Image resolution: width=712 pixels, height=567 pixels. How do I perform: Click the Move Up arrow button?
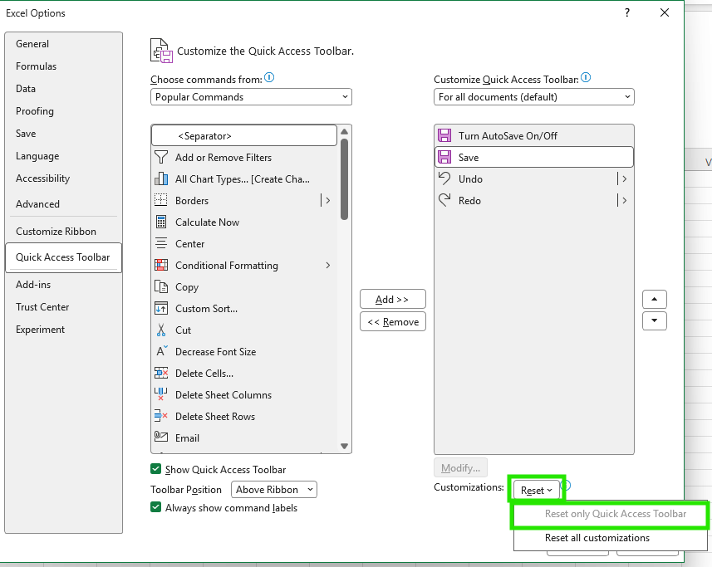pos(655,300)
